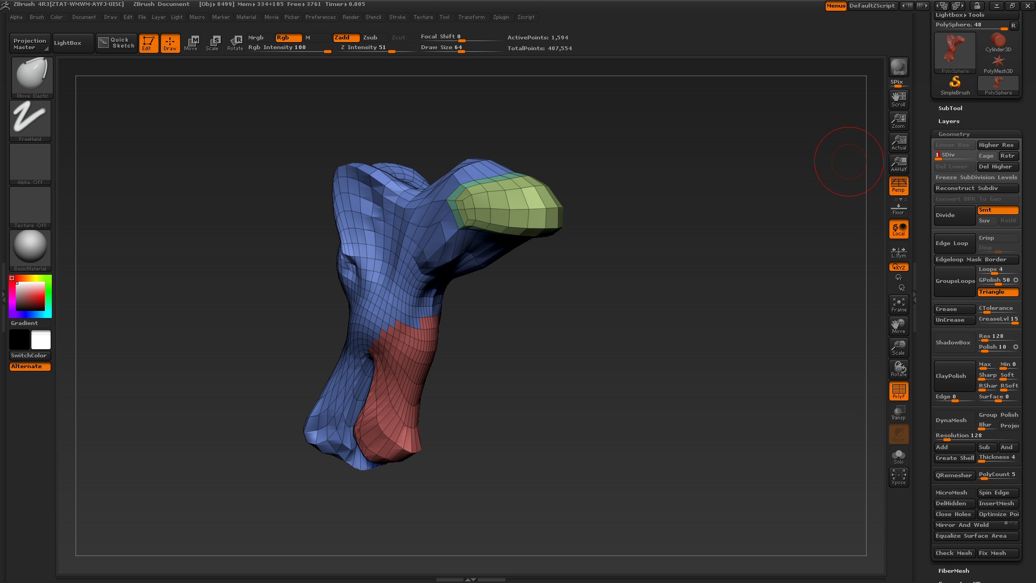Toggle Persp perspective mode

click(898, 186)
